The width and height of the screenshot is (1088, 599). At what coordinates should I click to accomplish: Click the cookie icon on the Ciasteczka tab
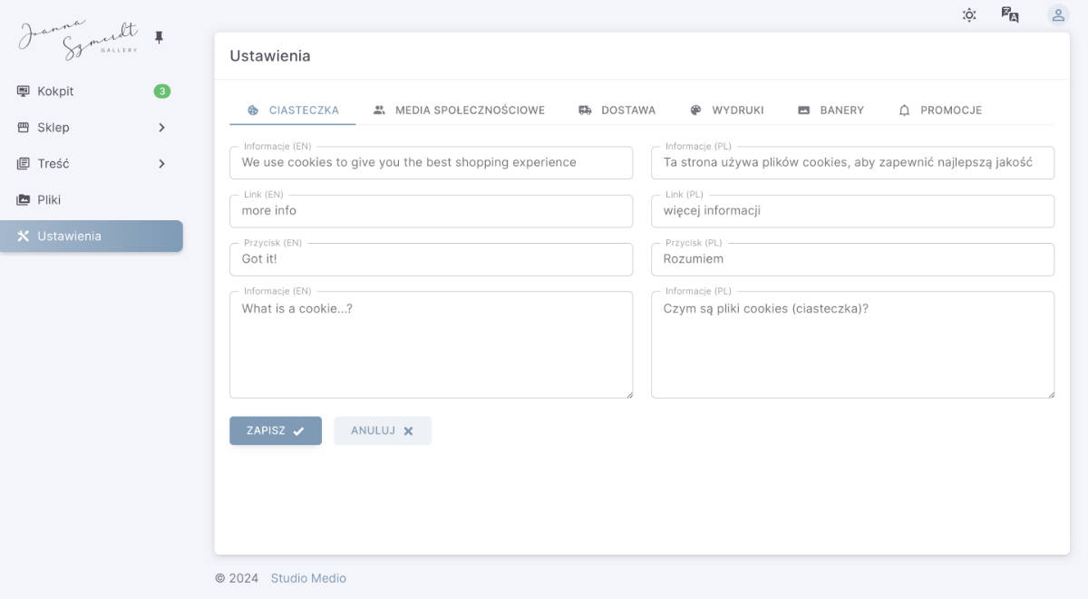point(254,111)
